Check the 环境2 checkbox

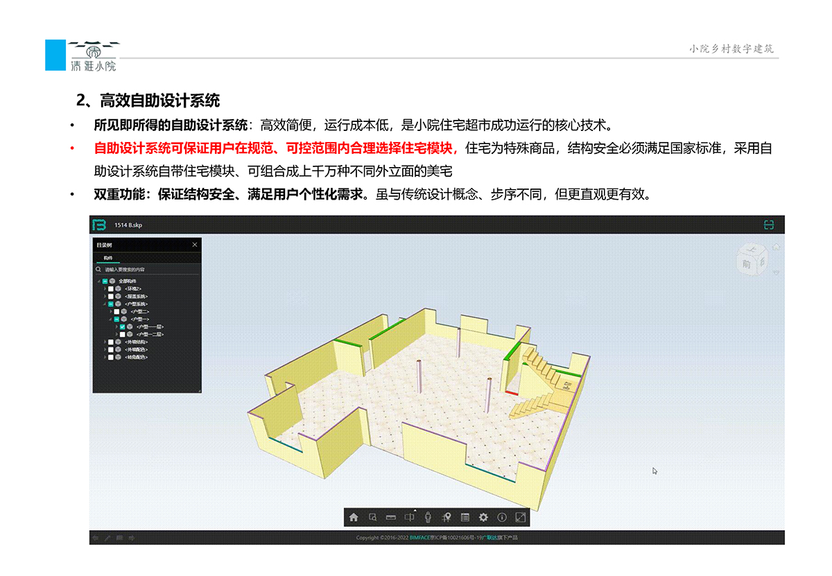110,288
